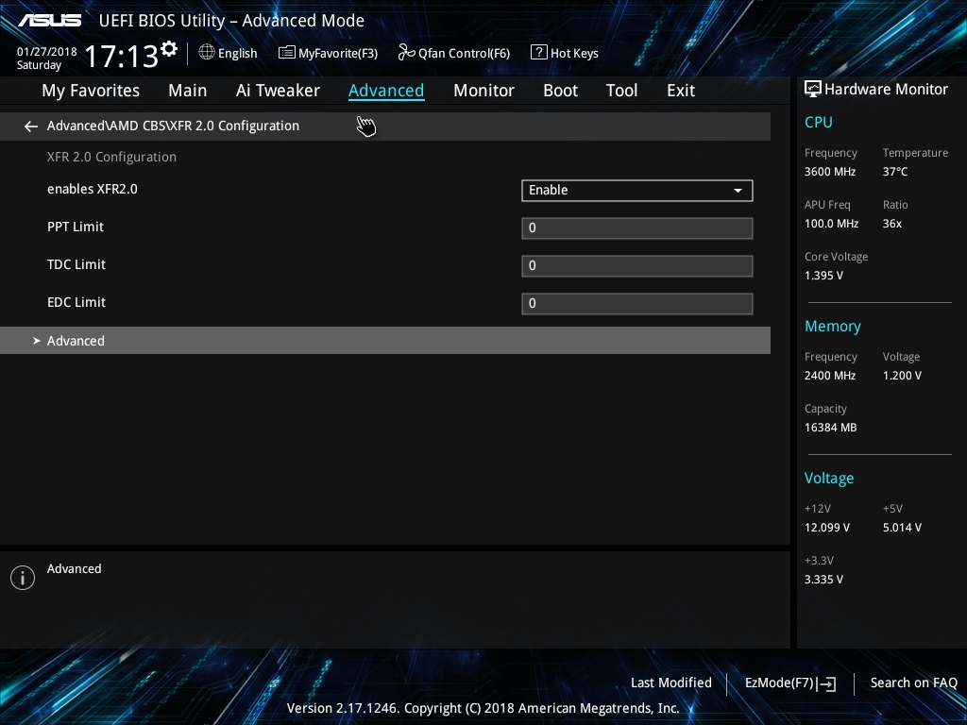Select the enables XFR2.0 label
The image size is (967, 725).
coord(93,189)
